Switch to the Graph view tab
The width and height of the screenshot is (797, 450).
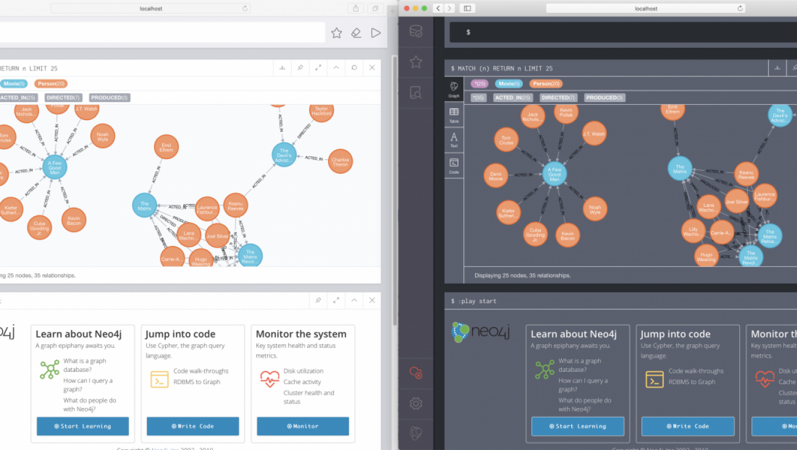[454, 89]
